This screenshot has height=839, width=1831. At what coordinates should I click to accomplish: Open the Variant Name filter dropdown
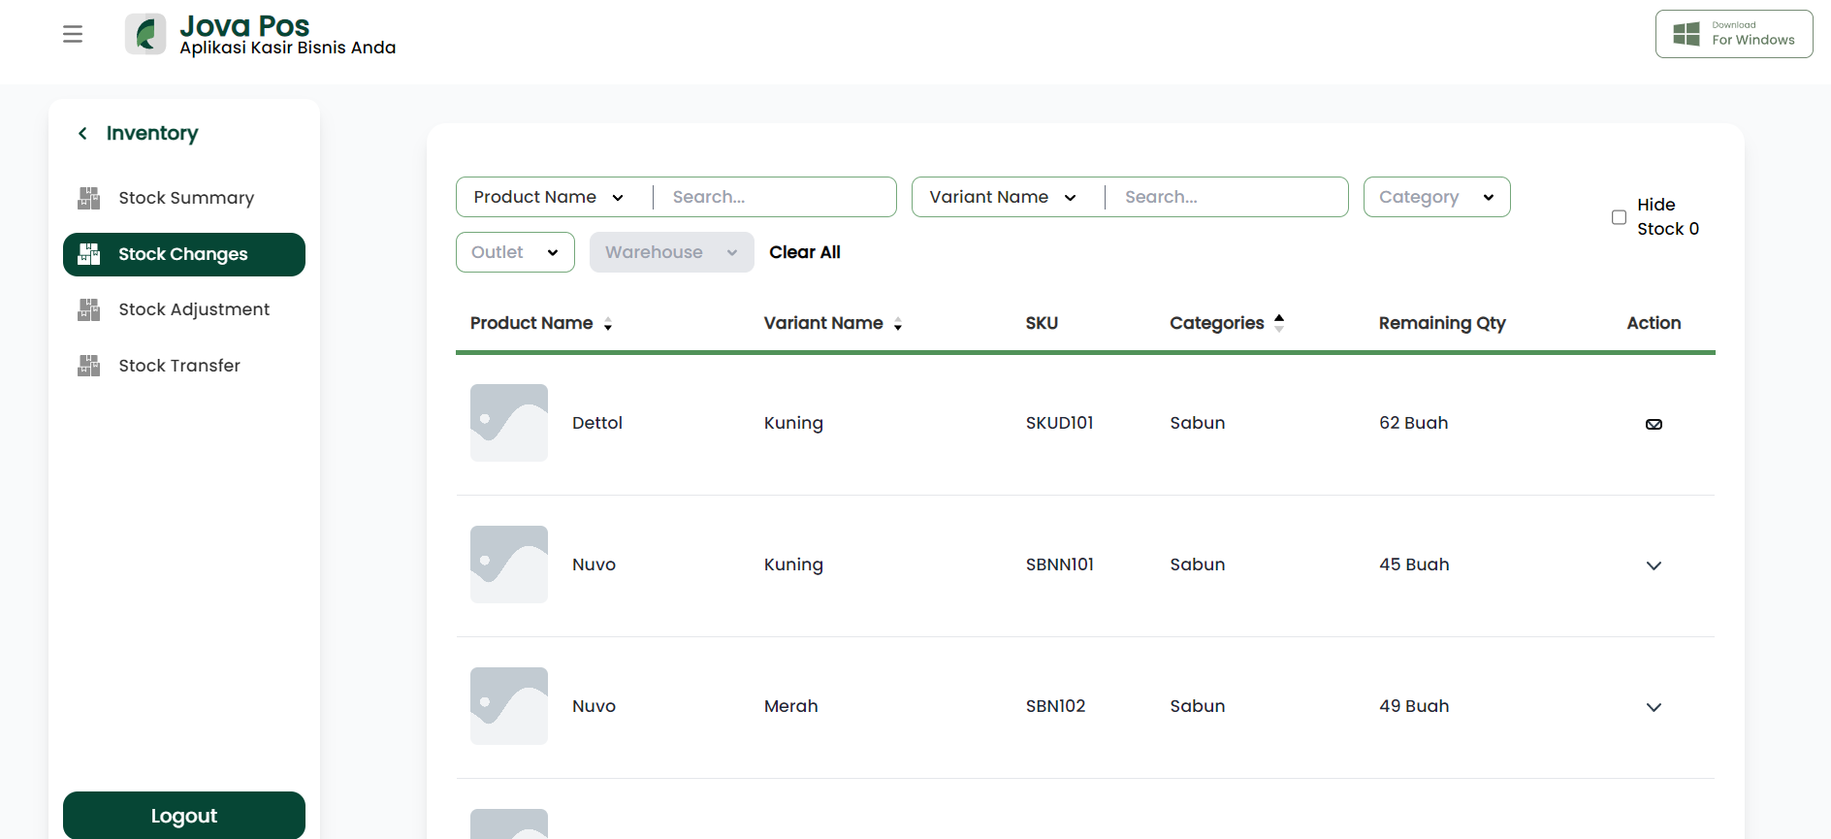[1004, 197]
